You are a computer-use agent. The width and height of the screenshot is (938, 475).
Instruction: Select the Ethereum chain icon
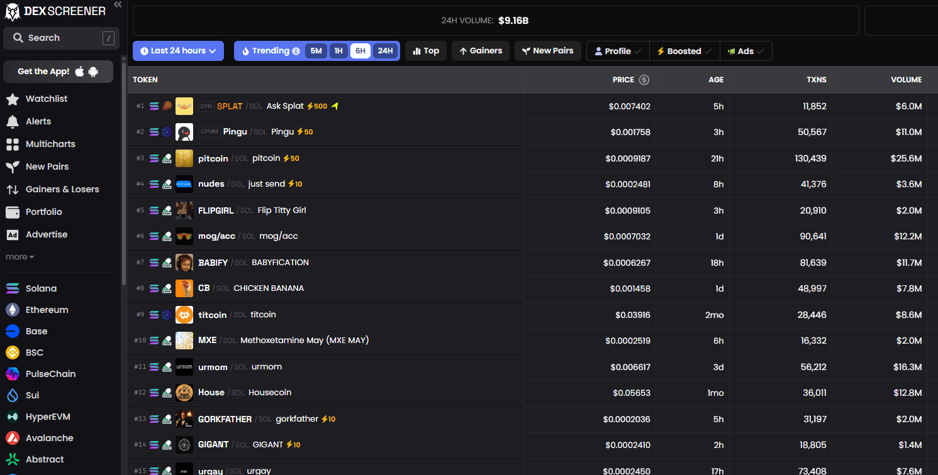13,310
